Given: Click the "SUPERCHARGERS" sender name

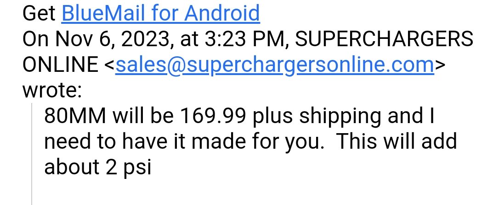Looking at the screenshot, I should coord(384,39).
